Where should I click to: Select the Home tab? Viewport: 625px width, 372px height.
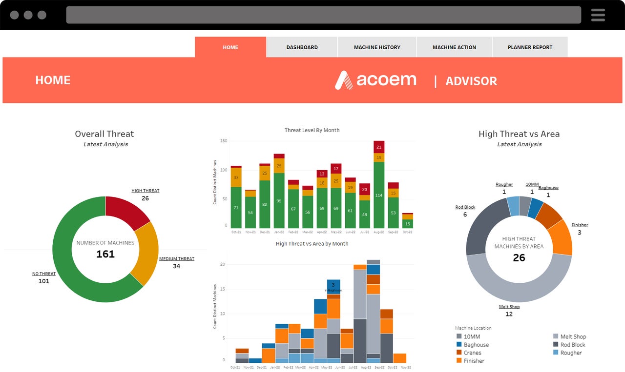coord(230,47)
